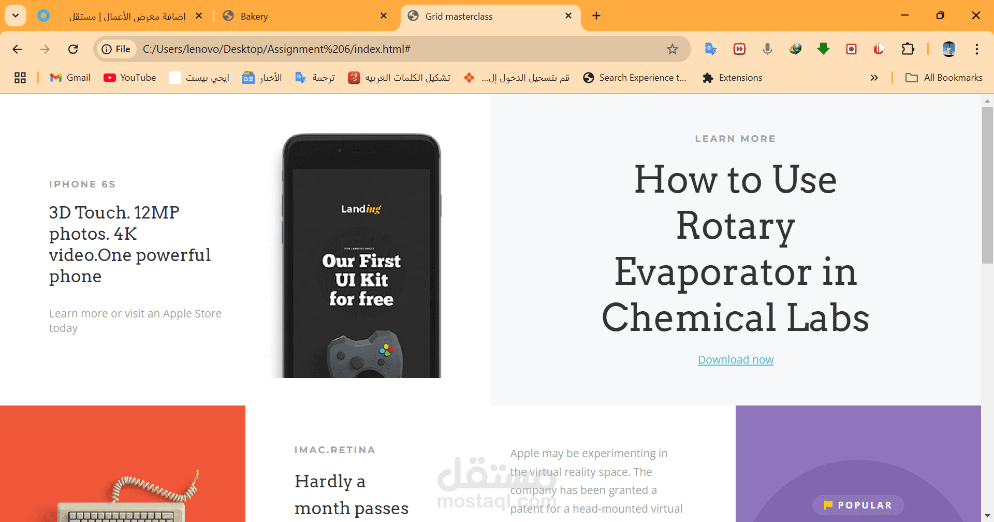994x522 pixels.
Task: Click the IPHONE 6S label
Action: pyautogui.click(x=82, y=184)
